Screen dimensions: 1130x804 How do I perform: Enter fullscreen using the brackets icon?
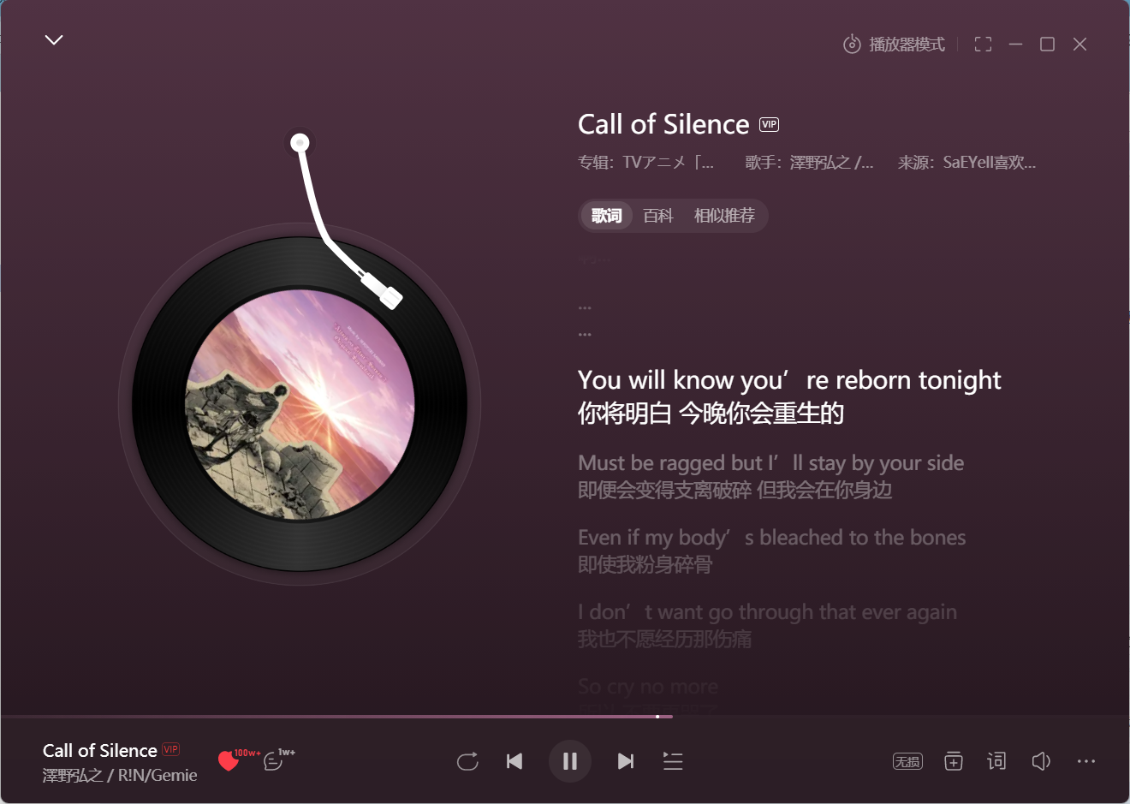click(x=983, y=45)
